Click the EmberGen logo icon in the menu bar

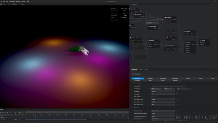point(1,1)
